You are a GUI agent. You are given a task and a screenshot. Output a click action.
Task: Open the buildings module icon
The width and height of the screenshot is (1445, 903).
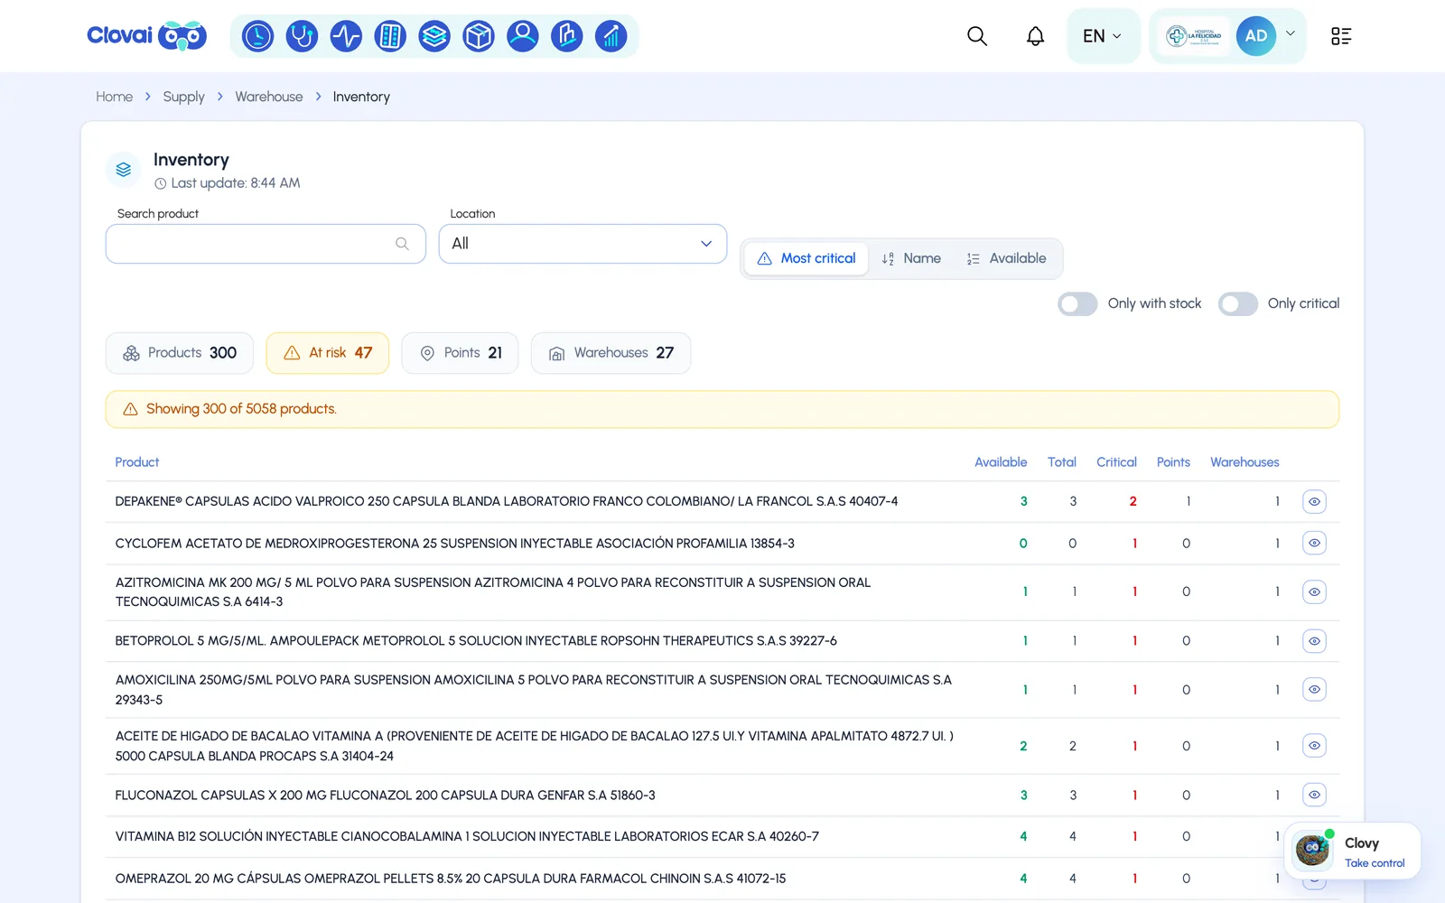(x=567, y=36)
